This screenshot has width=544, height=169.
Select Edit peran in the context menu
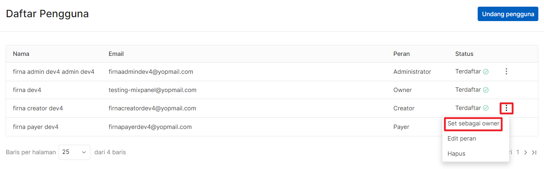461,138
